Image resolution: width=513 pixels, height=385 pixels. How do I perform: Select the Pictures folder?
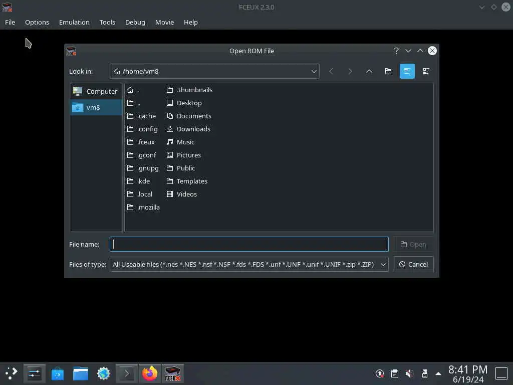183,155
